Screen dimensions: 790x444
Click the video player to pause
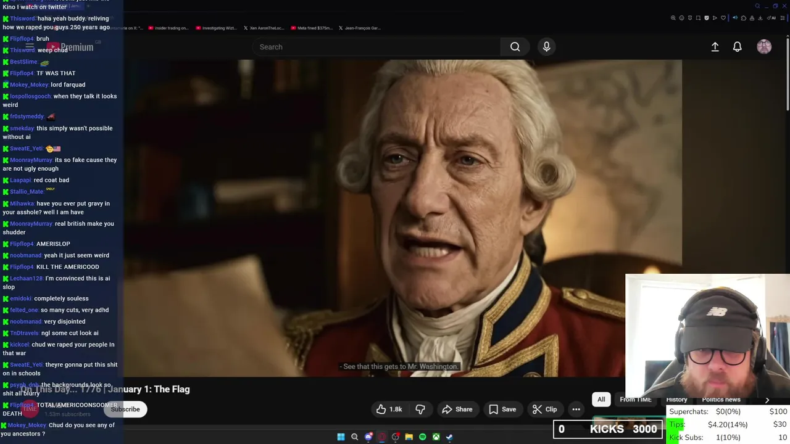[402, 218]
